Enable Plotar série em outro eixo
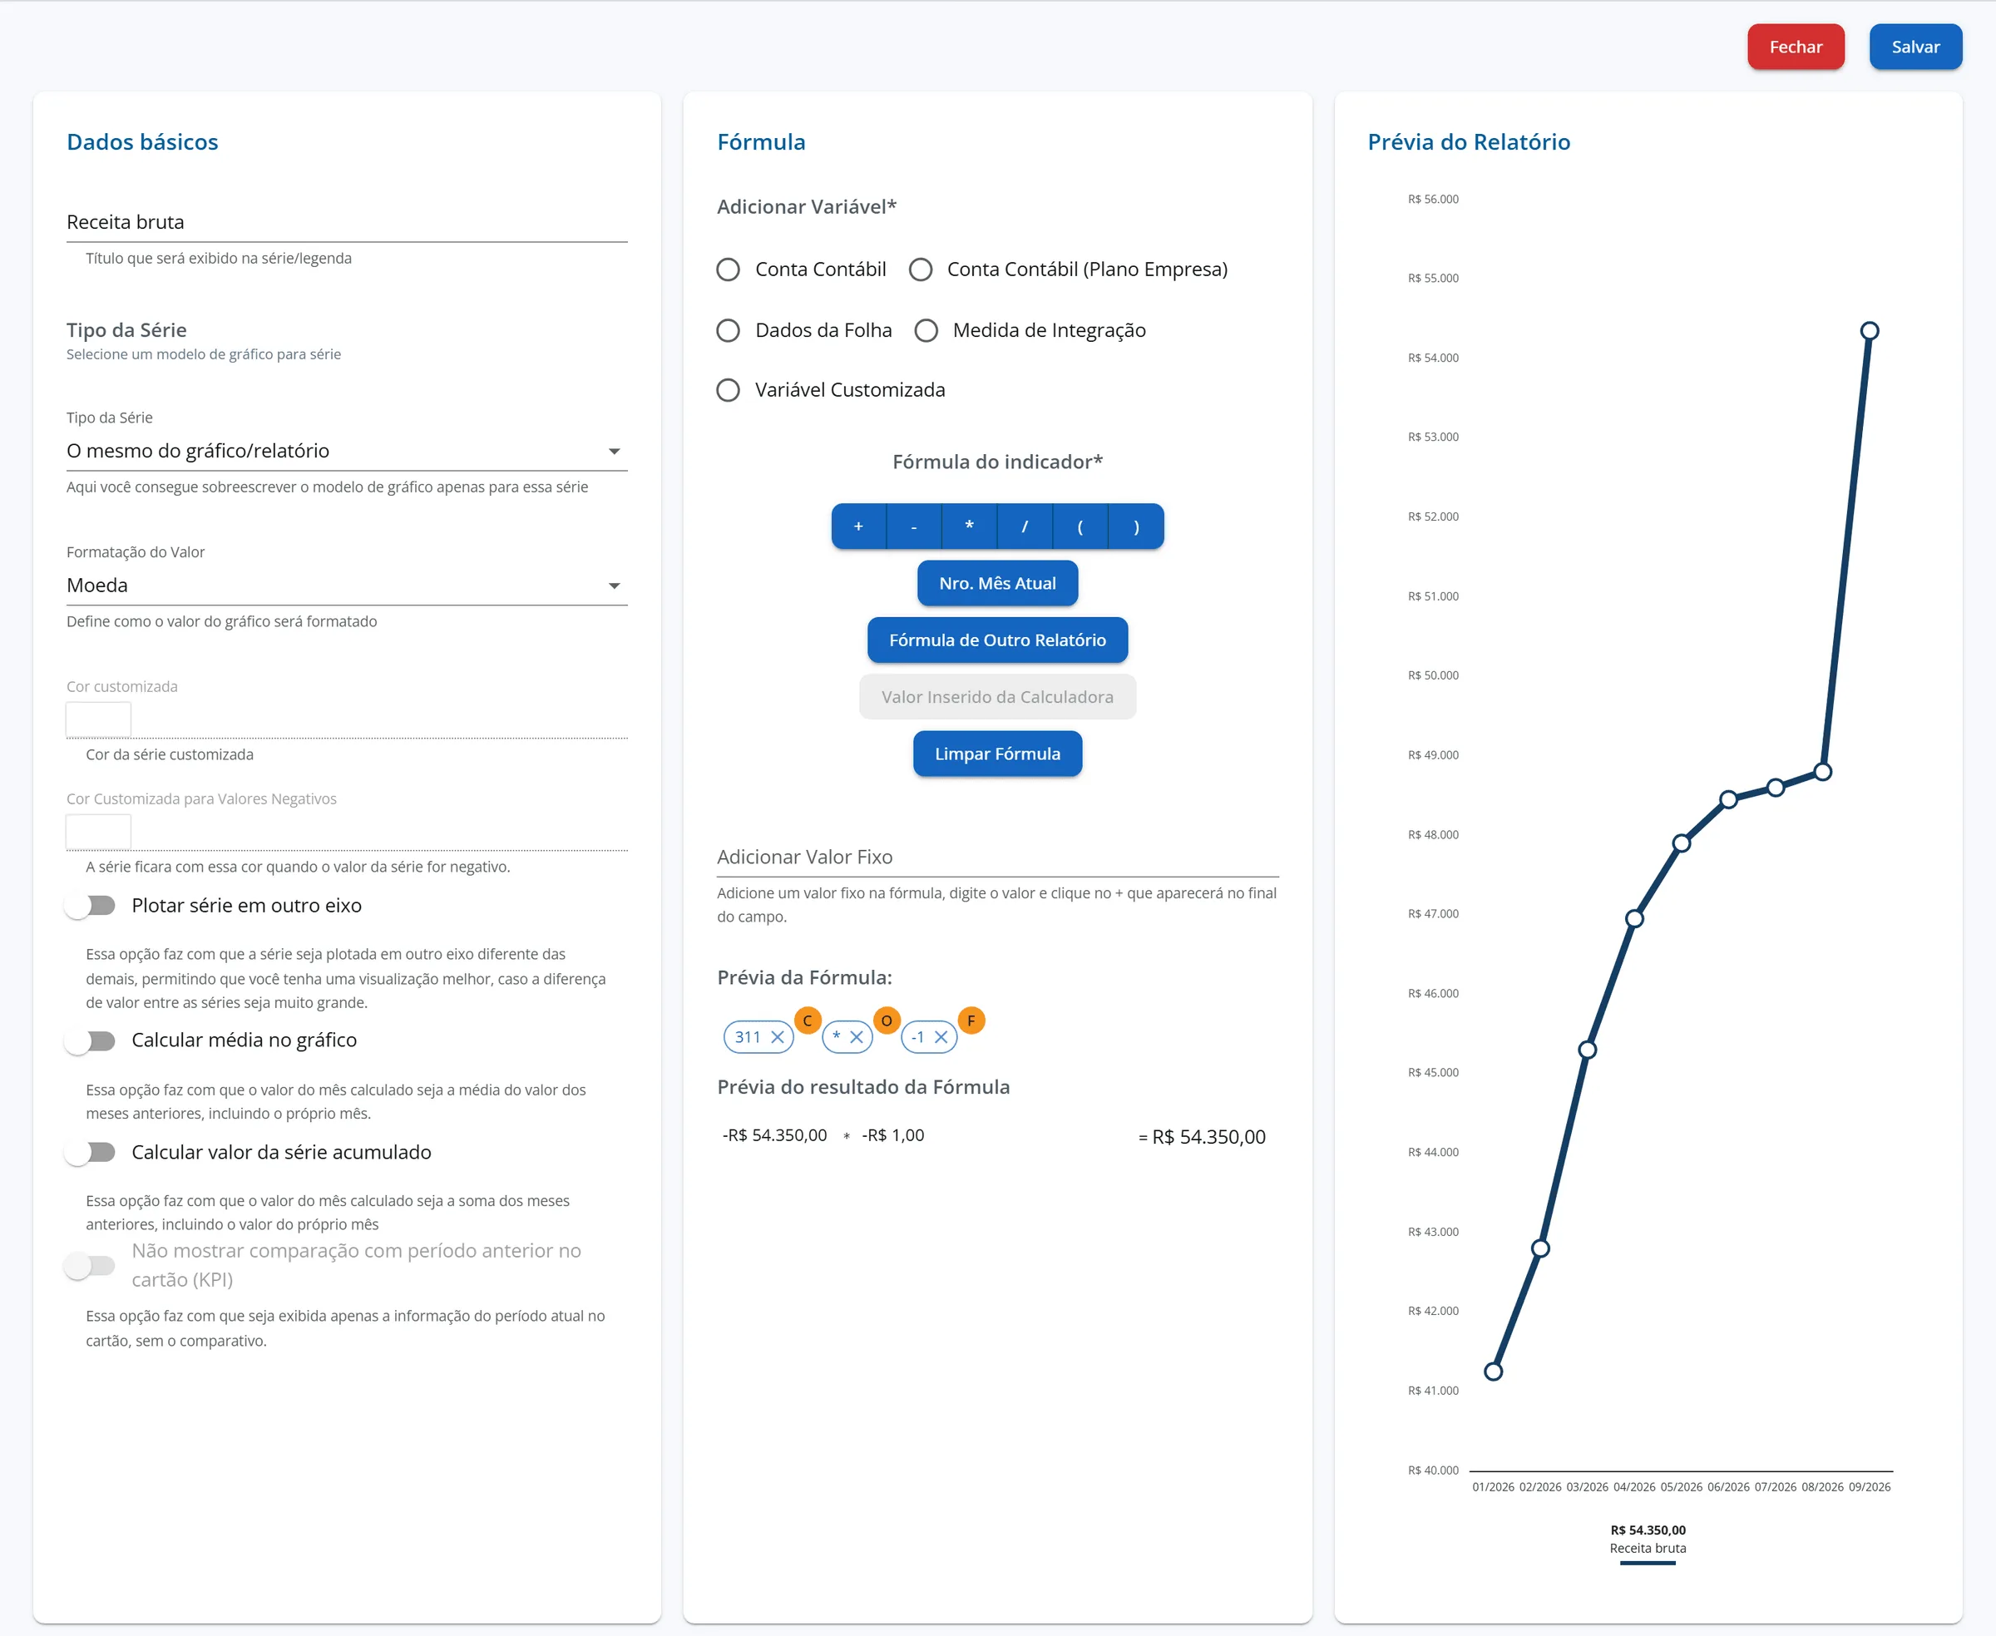1996x1636 pixels. tap(91, 906)
